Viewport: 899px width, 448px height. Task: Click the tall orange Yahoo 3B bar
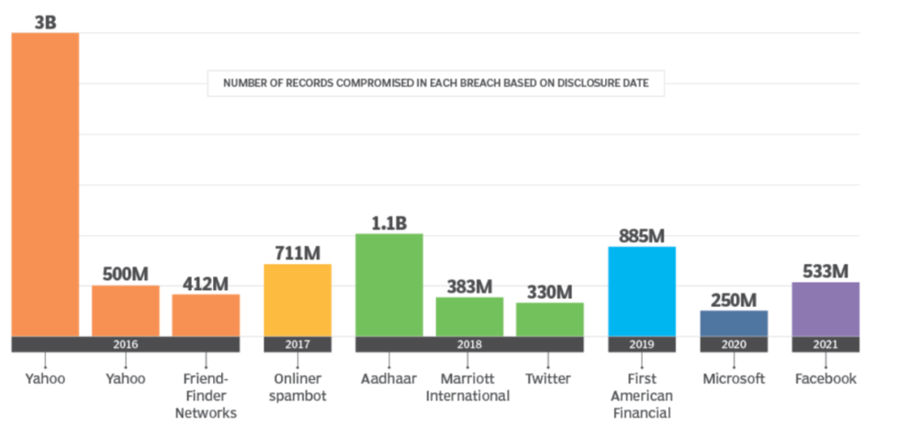click(x=45, y=184)
